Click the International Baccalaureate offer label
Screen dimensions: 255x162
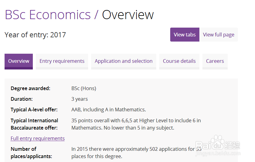34,124
